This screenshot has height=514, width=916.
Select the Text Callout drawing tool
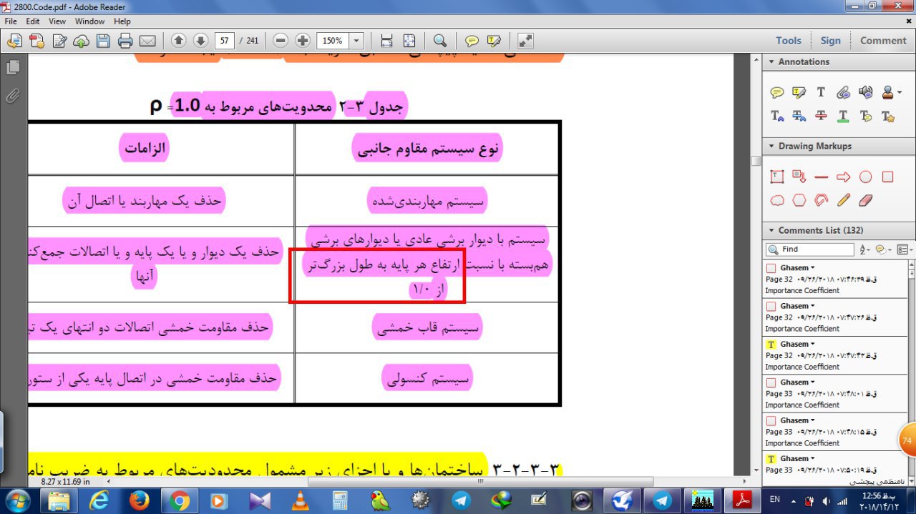799,177
